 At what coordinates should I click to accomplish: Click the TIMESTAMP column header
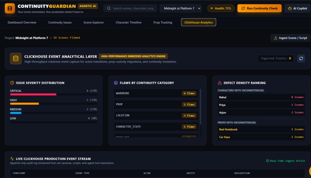click(19, 173)
